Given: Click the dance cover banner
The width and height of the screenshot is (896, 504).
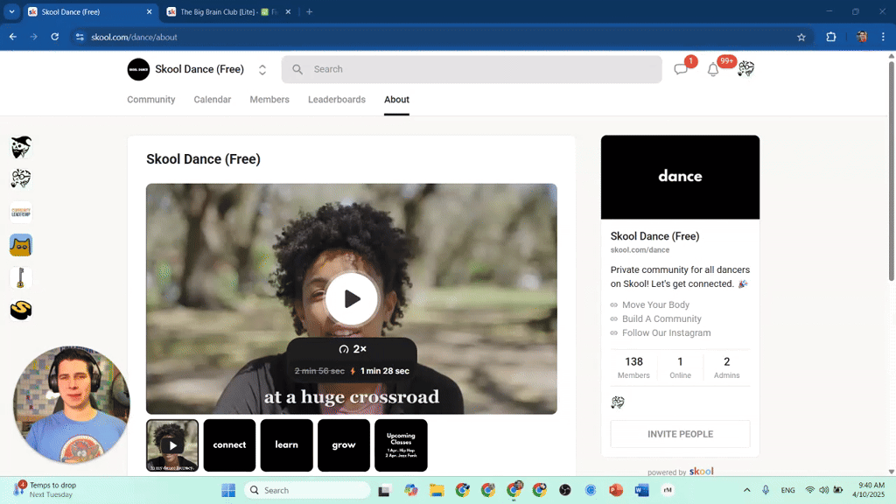Looking at the screenshot, I should (x=680, y=177).
